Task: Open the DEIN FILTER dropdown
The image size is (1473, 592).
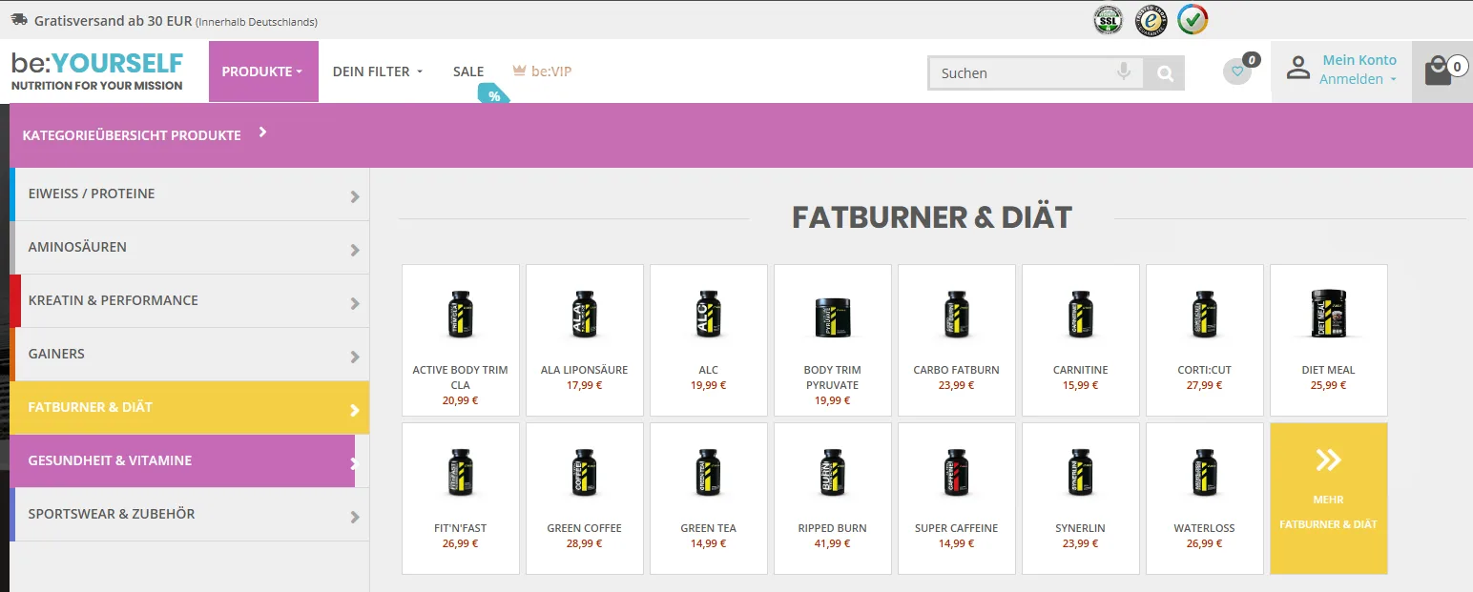Action: click(378, 71)
